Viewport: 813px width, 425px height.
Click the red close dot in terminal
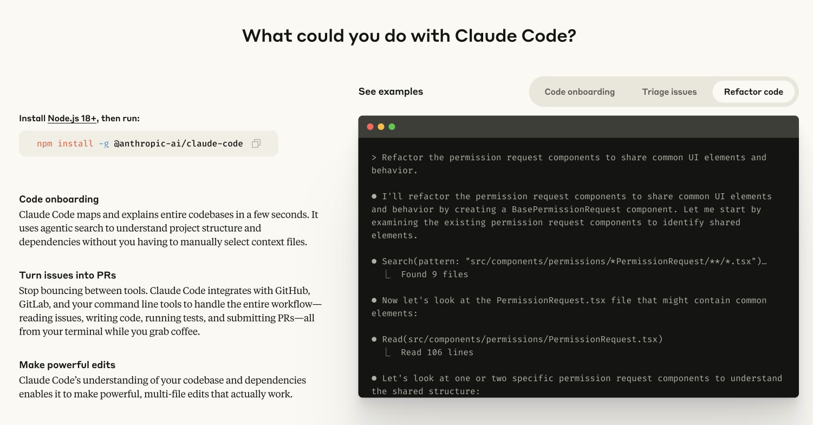coord(370,127)
